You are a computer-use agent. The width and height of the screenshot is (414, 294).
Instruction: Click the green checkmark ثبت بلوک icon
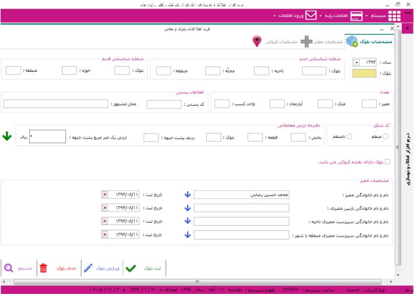tap(131, 268)
